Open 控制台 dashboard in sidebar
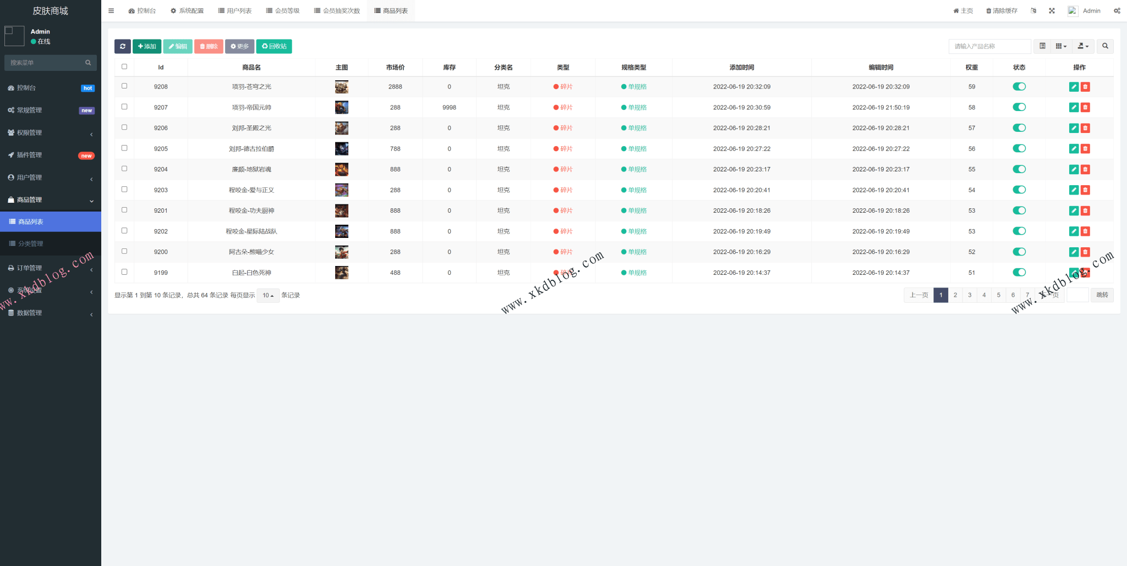The width and height of the screenshot is (1127, 566). 51,88
